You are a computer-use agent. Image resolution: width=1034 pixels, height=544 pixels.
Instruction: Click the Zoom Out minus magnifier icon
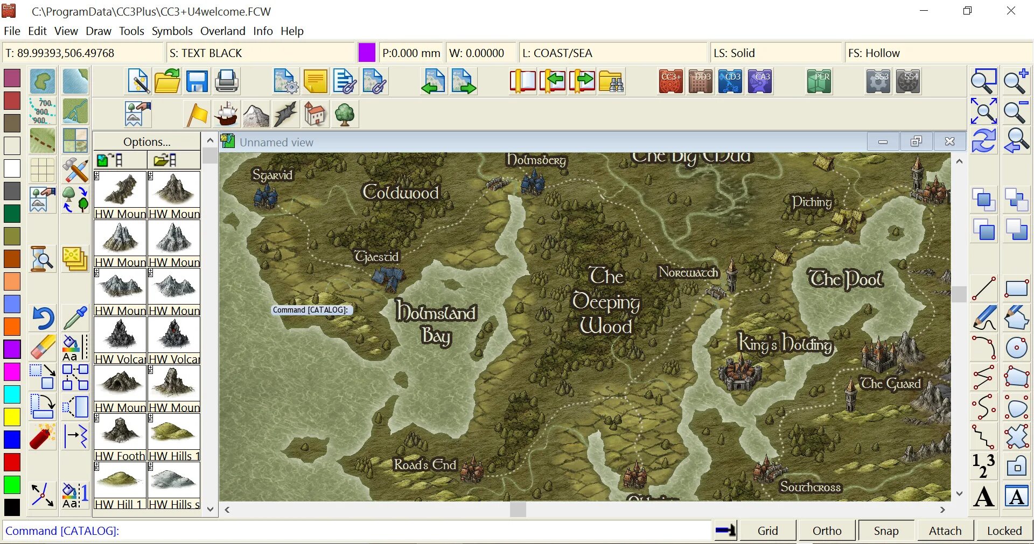coord(1016,111)
